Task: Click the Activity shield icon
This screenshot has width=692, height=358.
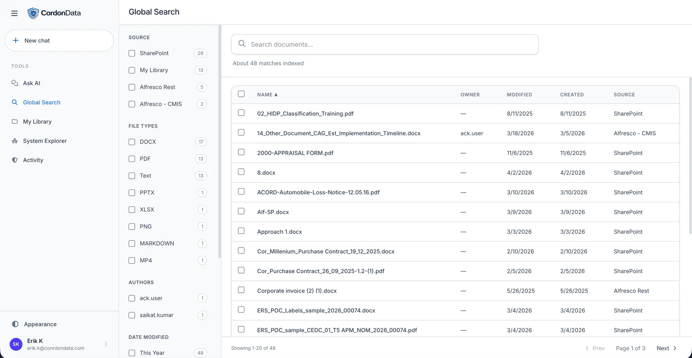Action: coord(15,160)
